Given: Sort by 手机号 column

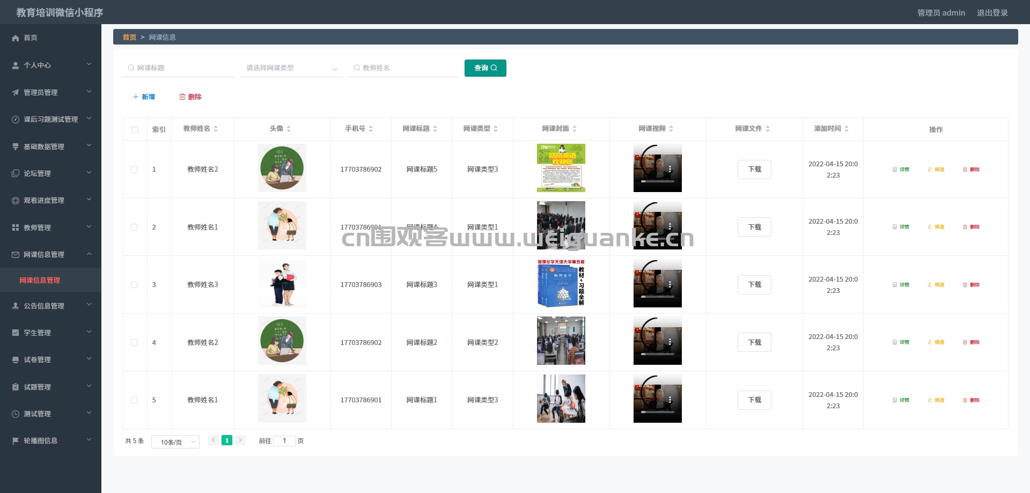Looking at the screenshot, I should tap(371, 129).
